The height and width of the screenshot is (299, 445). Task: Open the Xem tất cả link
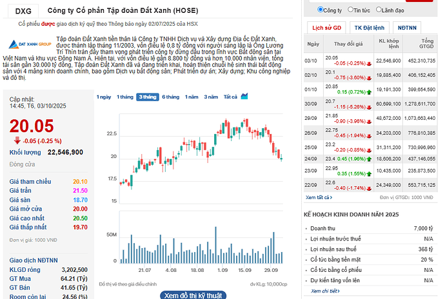pyautogui.click(x=319, y=197)
